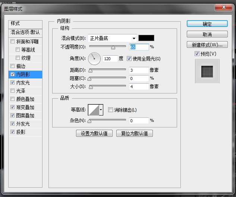
Task: Select 外发光 label in styles list
Action: pyautogui.click(x=23, y=124)
